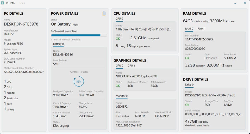Click the PC Info app icon
The width and height of the screenshot is (250, 134).
3,3
